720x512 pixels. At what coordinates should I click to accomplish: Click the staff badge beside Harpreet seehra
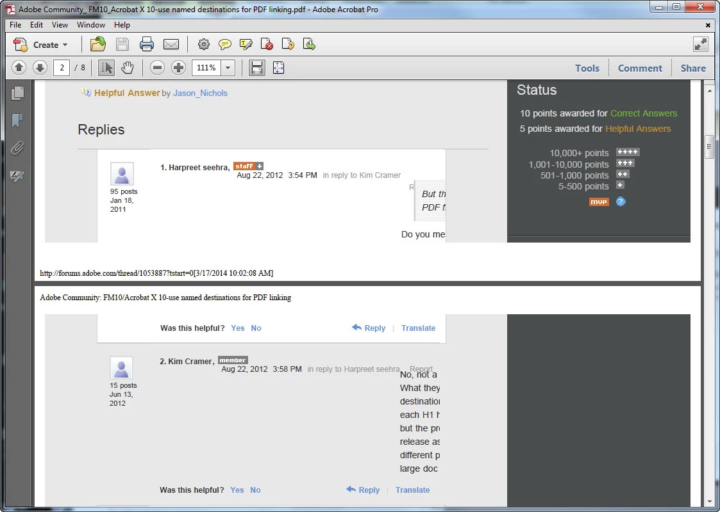pos(248,166)
